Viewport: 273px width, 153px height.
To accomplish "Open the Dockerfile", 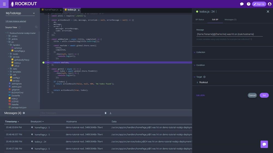I will click(x=16, y=96).
